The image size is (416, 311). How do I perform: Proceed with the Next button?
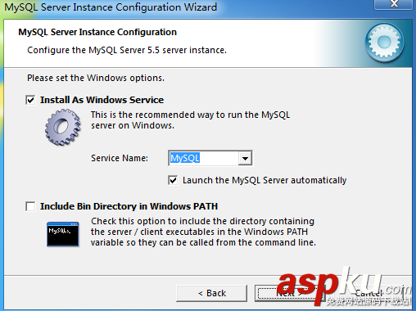[289, 293]
